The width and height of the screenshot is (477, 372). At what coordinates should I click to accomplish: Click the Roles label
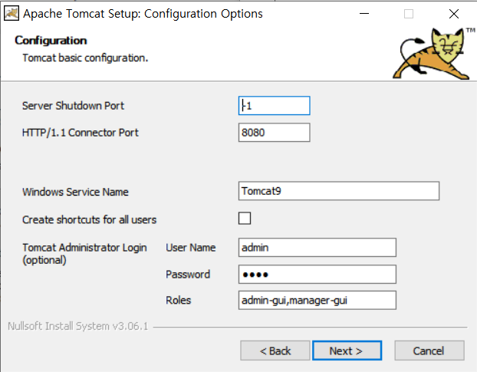pos(178,301)
